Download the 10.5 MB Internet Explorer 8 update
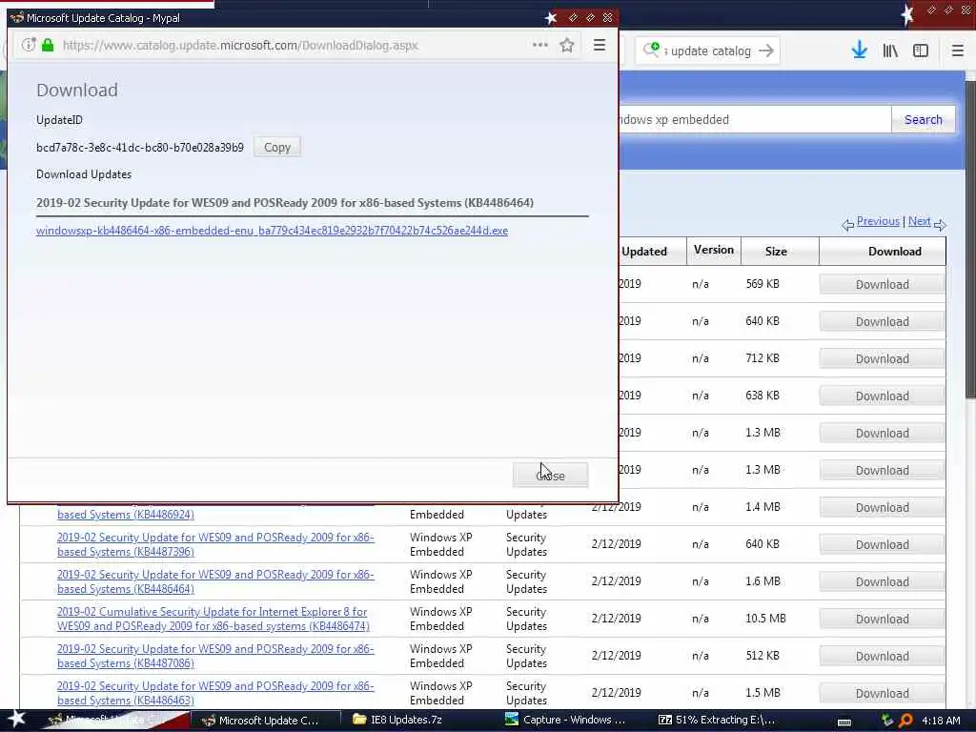The width and height of the screenshot is (976, 732). coord(882,620)
